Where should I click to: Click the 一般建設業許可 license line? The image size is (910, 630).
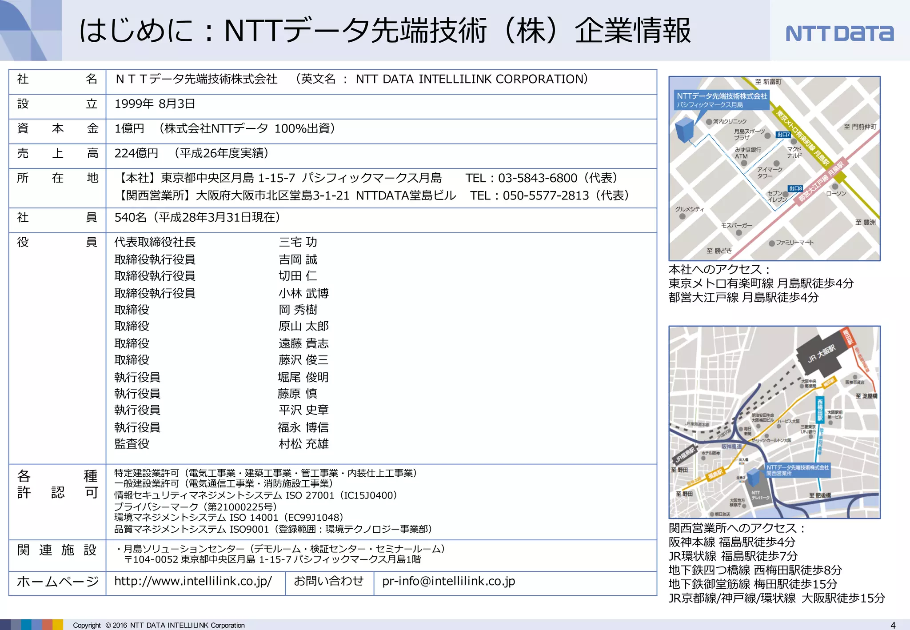(224, 483)
